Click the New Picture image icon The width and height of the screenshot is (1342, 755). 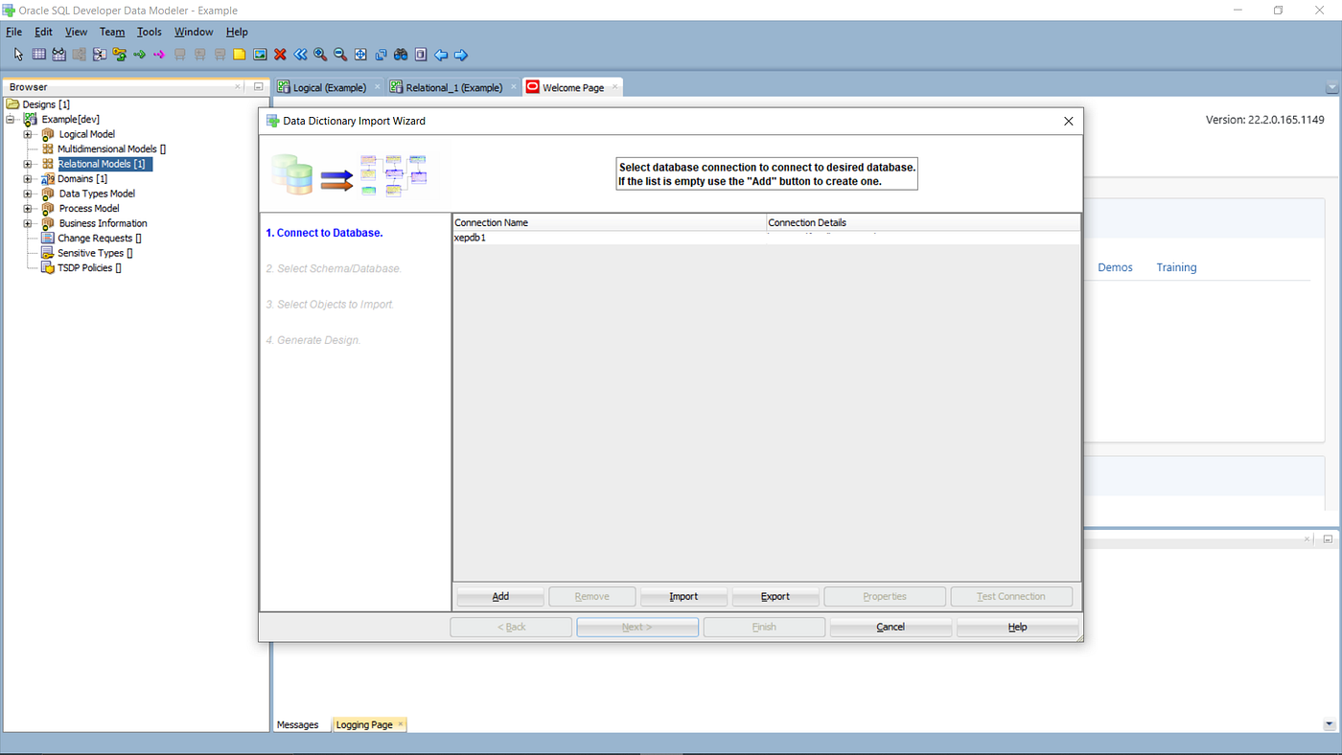click(260, 55)
